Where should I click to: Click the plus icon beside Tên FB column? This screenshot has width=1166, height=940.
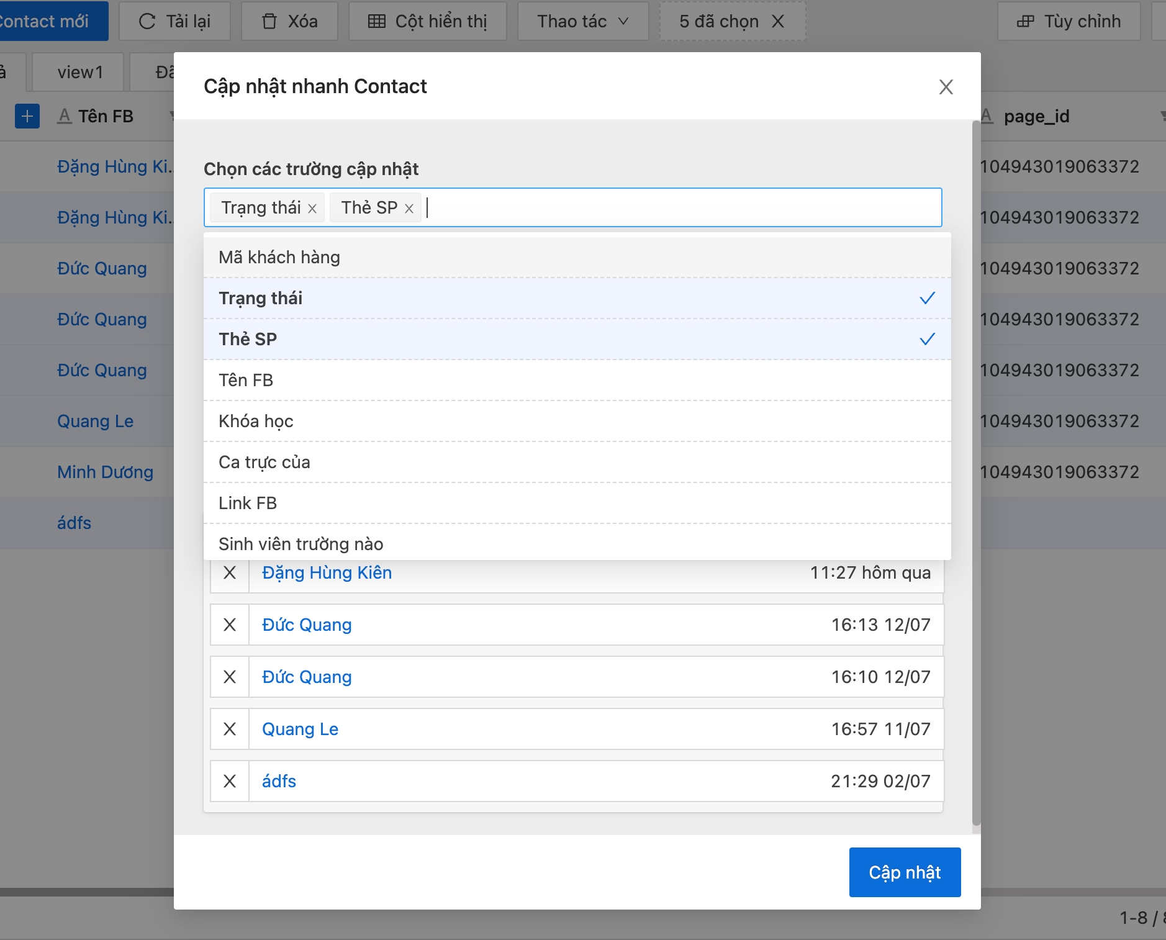pyautogui.click(x=27, y=116)
